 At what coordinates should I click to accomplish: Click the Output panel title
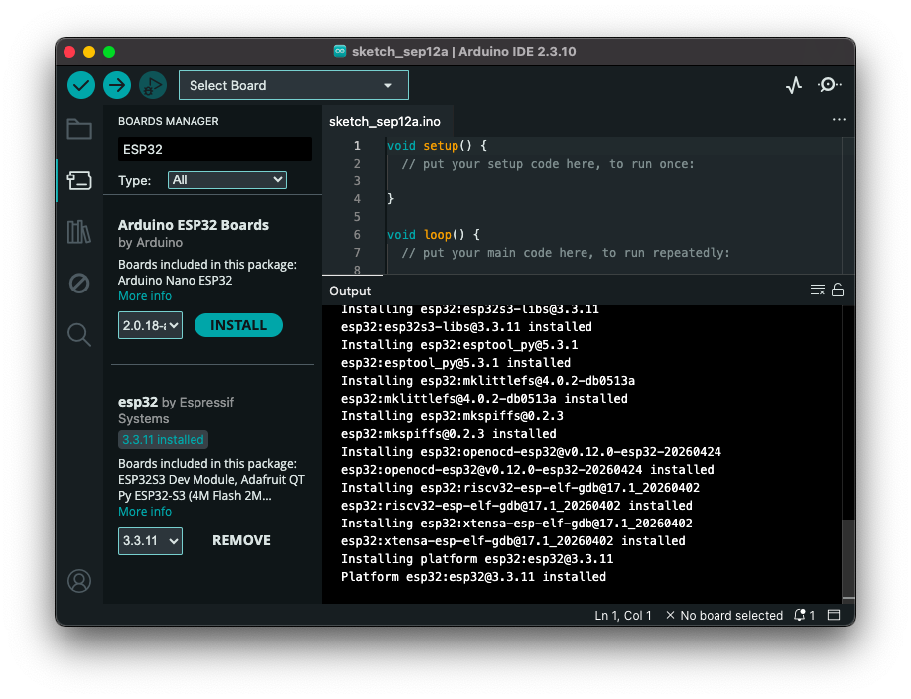pyautogui.click(x=349, y=291)
